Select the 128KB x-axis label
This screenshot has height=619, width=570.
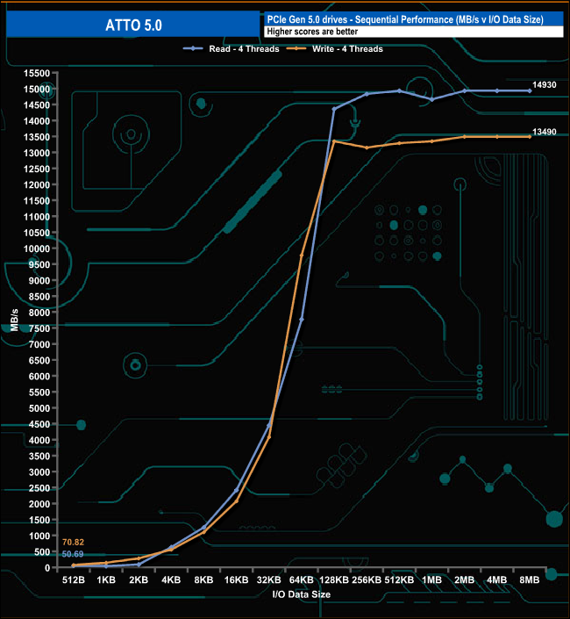point(334,581)
